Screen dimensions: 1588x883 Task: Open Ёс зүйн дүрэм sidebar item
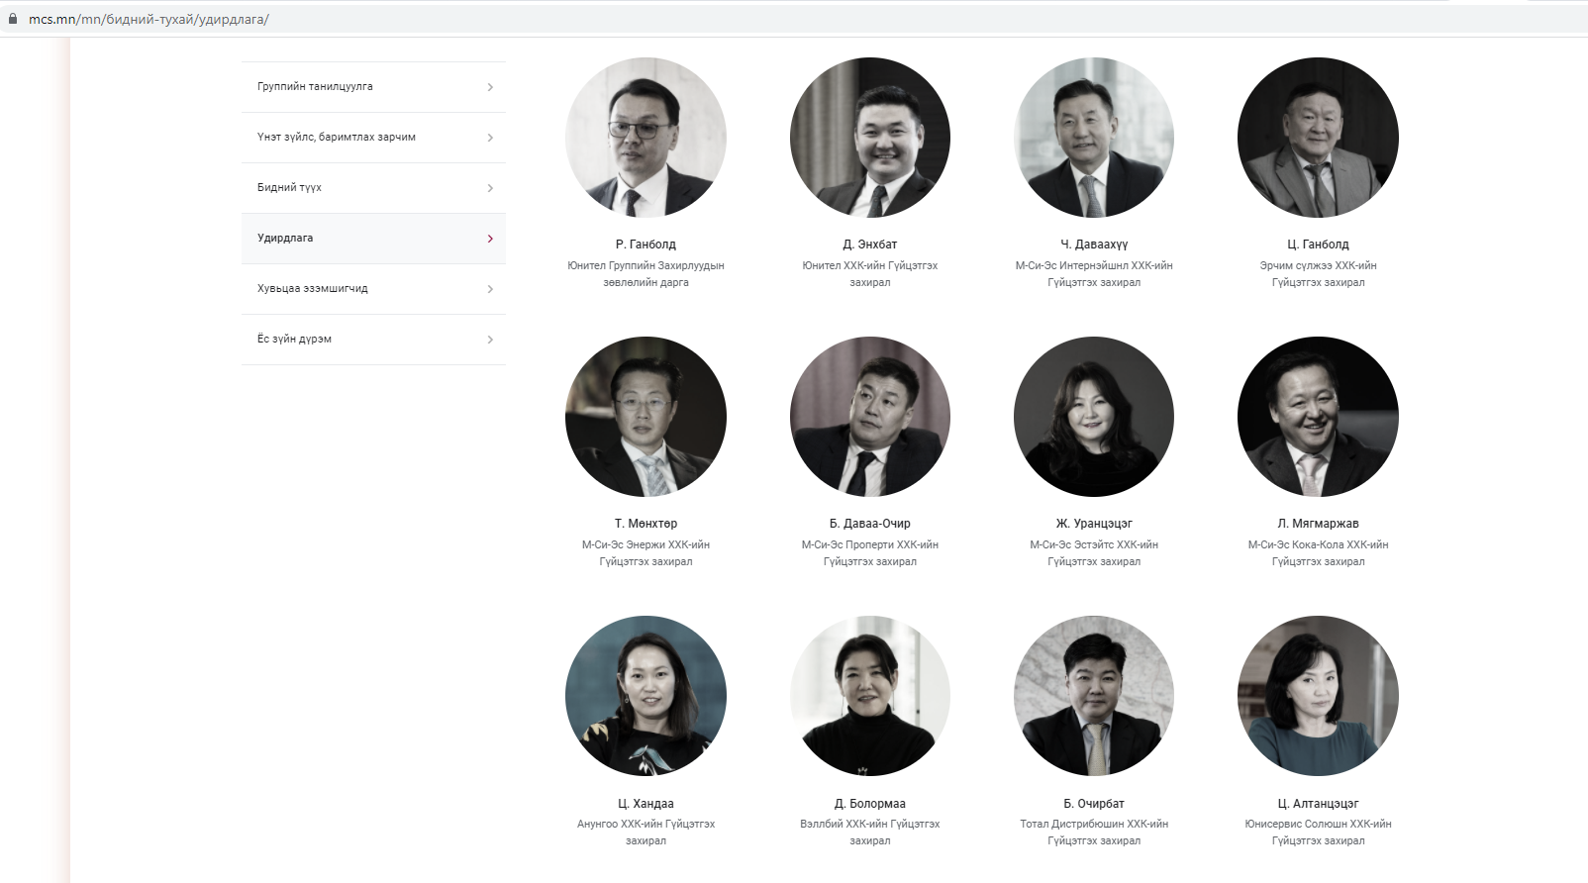point(294,340)
